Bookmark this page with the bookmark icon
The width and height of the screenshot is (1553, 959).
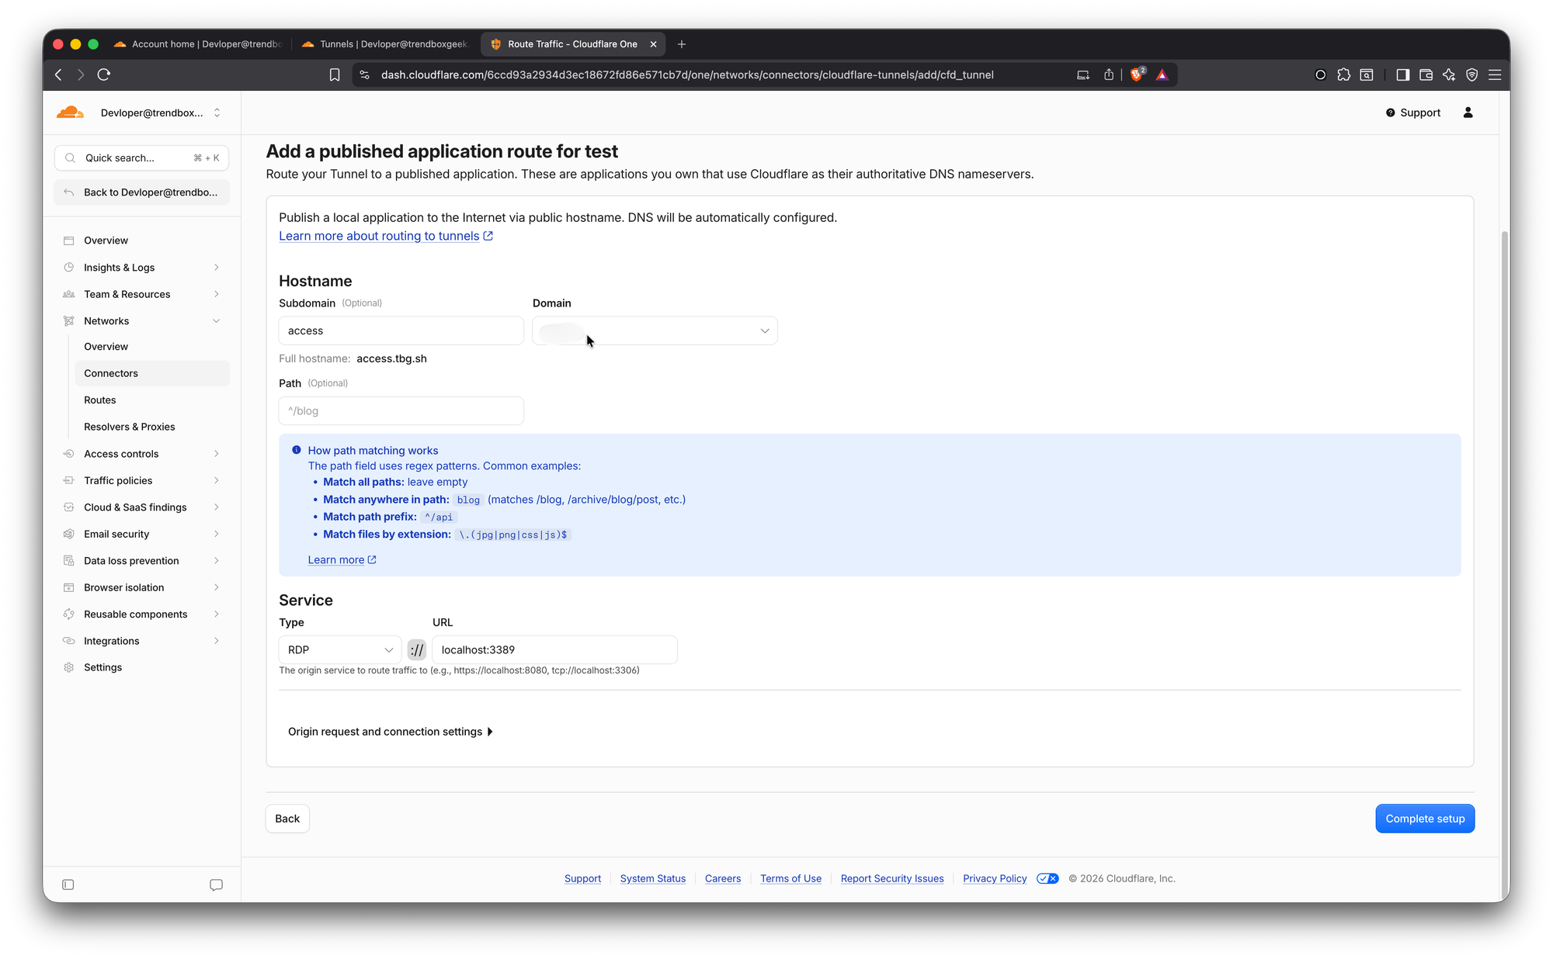pyautogui.click(x=335, y=74)
